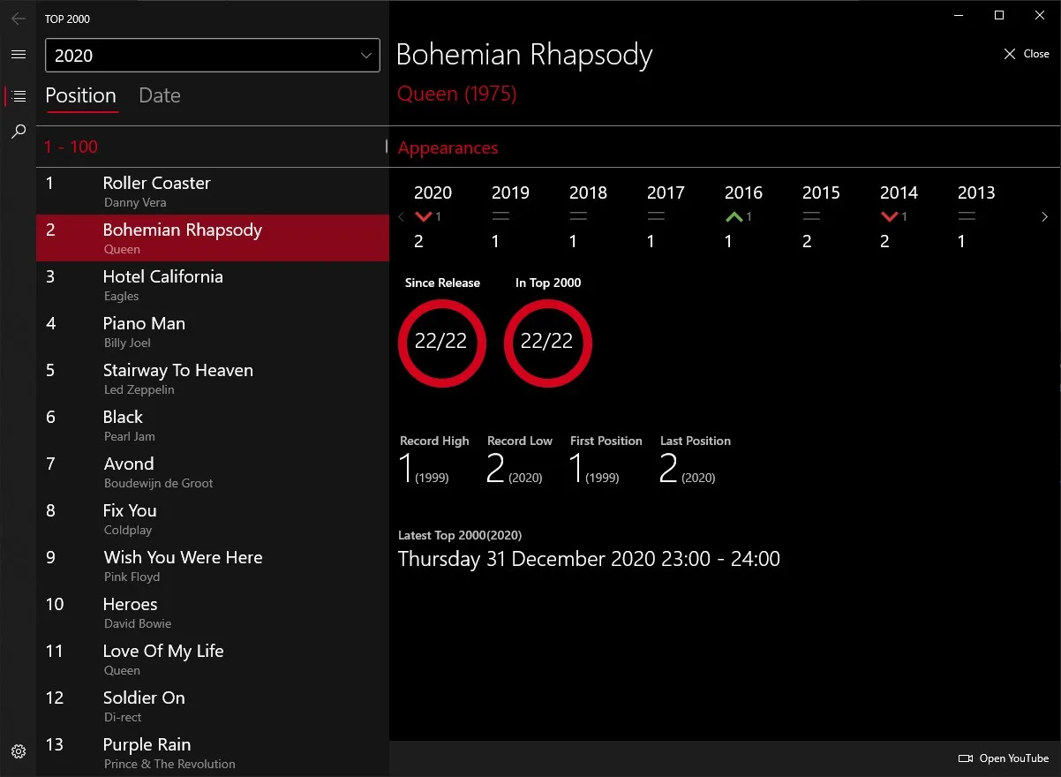1061x777 pixels.
Task: Select Soldier On by Di-rect
Action: coord(213,705)
